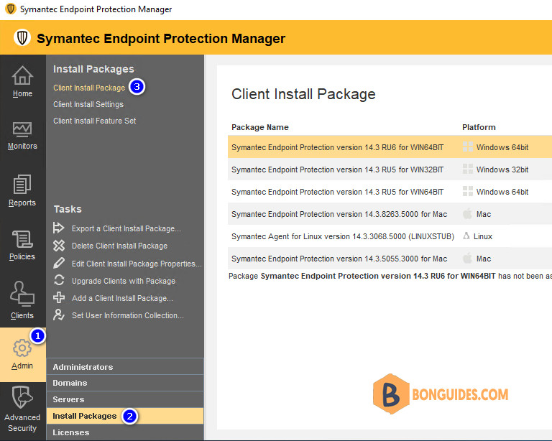This screenshot has height=441, width=552.
Task: Select the 14.3.5055.3000 for Mac package
Action: [390, 259]
